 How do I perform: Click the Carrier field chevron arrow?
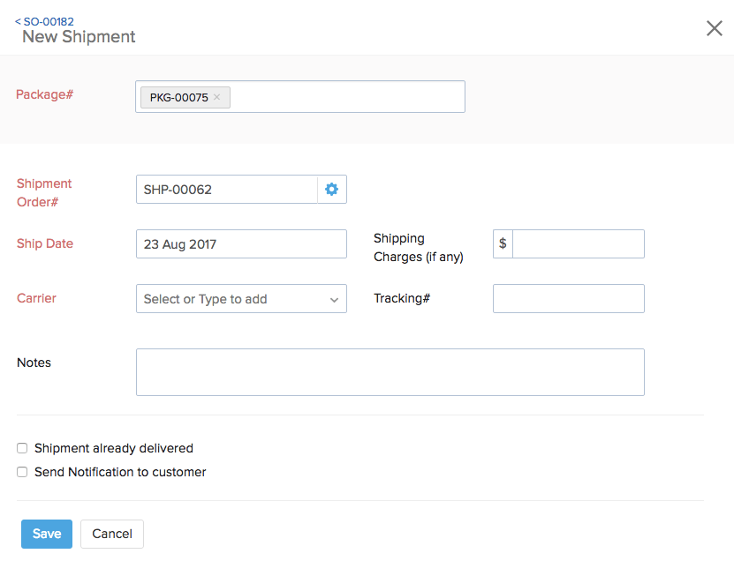pyautogui.click(x=334, y=300)
